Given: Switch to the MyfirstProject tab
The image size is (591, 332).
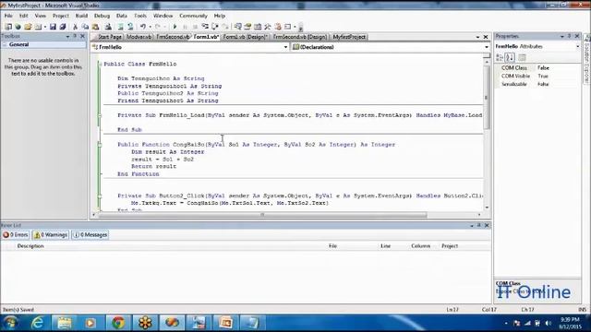Looking at the screenshot, I should point(349,37).
